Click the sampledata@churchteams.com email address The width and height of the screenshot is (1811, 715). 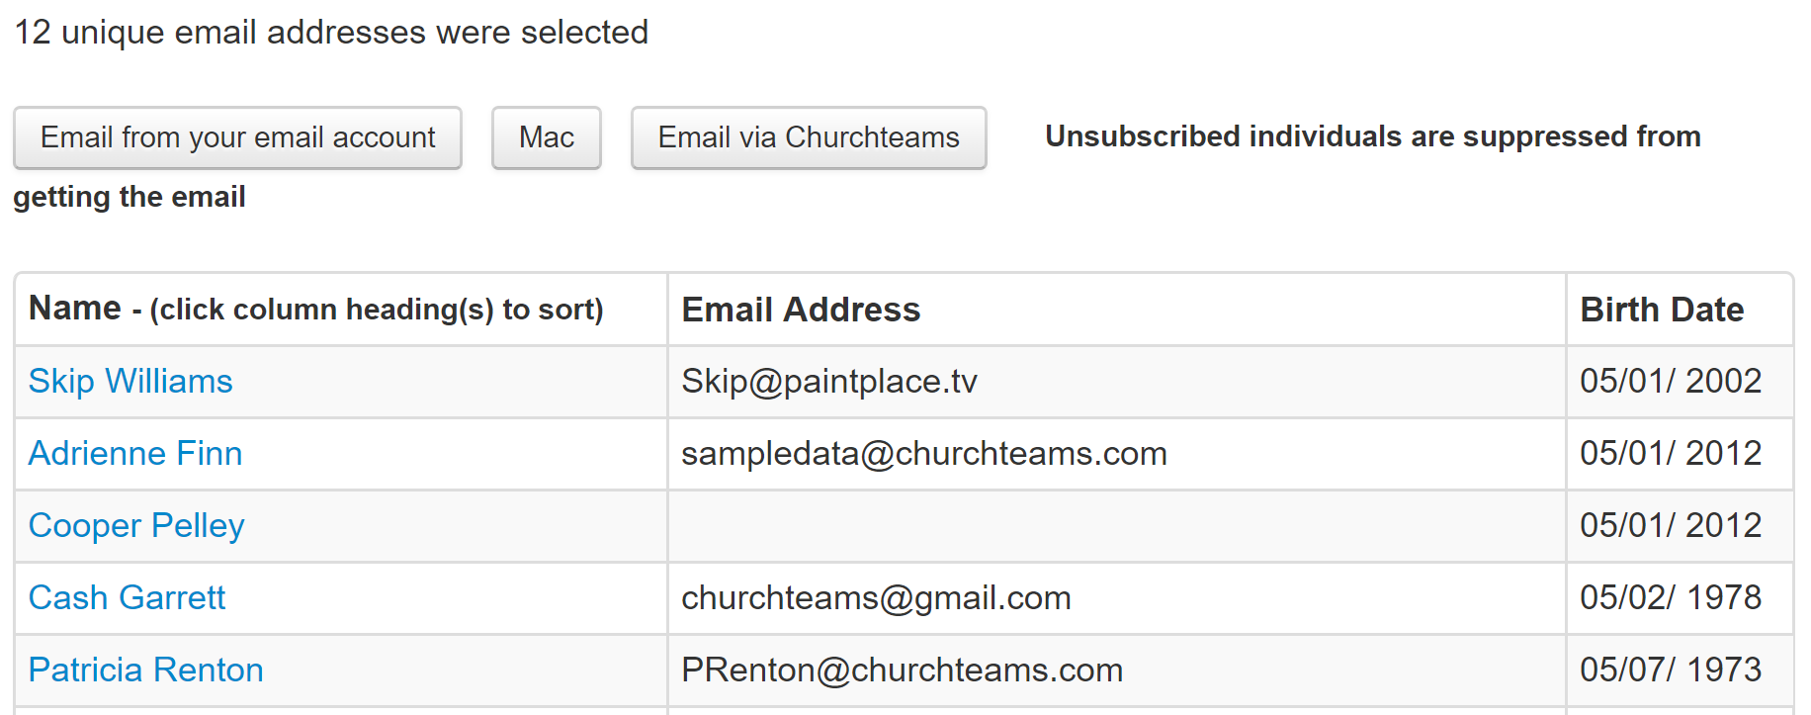pos(923,454)
